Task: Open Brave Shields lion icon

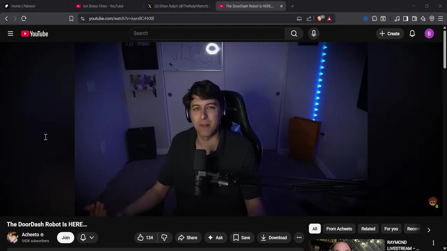Action: [320, 18]
